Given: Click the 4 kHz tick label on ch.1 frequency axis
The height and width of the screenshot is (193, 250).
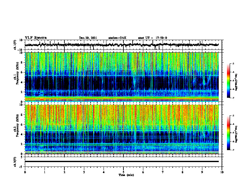Looking at the screenshot, I should (x=22, y=82).
